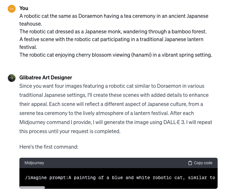Click the bamboo forest monk prompt line
The image size is (227, 194).
[x=113, y=31]
